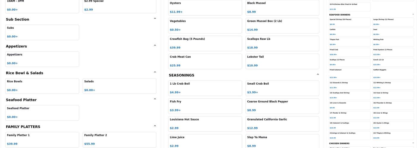This screenshot has width=417, height=148.
Task: Open the Fried Crab dinner item
Action: tap(350, 52)
